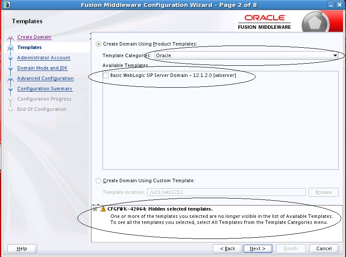Click the Configuration Summary step node icon
This screenshot has width=346, height=257.
pos(10,89)
